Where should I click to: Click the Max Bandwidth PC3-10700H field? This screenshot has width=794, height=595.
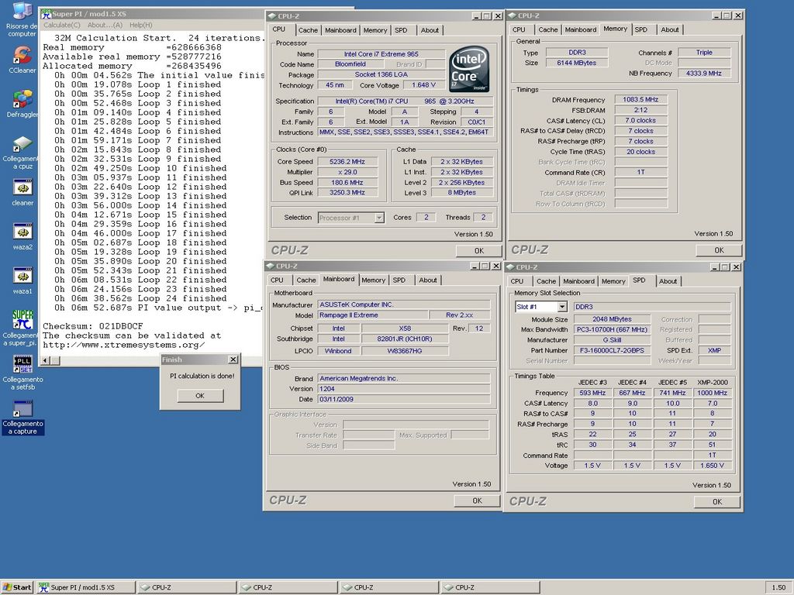pyautogui.click(x=612, y=330)
